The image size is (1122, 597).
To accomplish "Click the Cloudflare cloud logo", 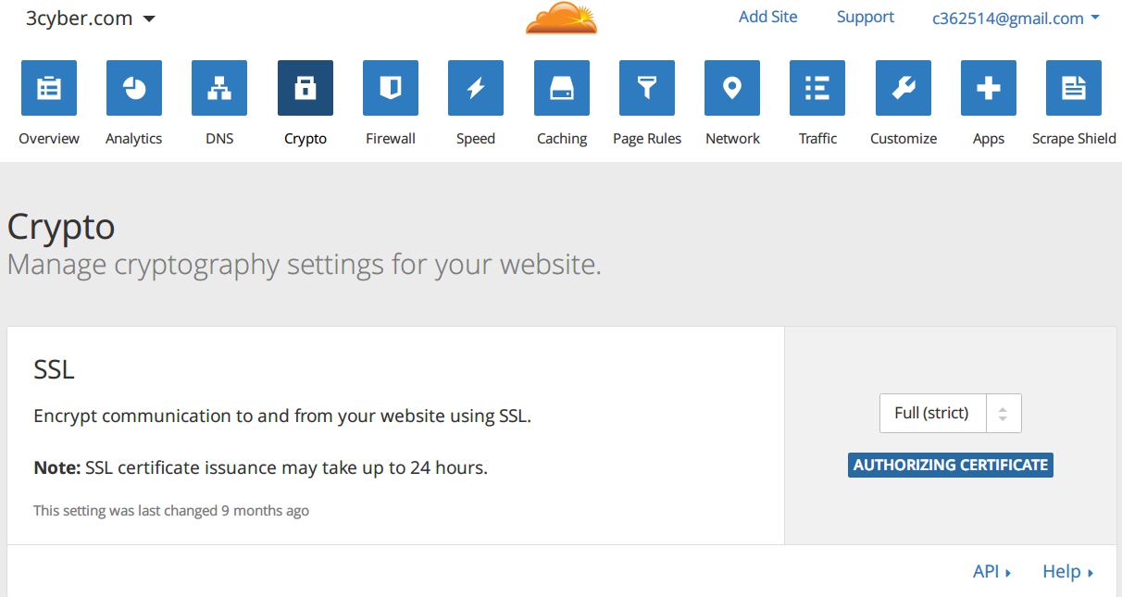I will tap(561, 19).
